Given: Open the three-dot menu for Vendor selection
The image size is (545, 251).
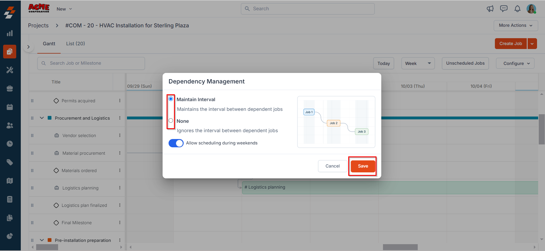Looking at the screenshot, I should pos(120,135).
